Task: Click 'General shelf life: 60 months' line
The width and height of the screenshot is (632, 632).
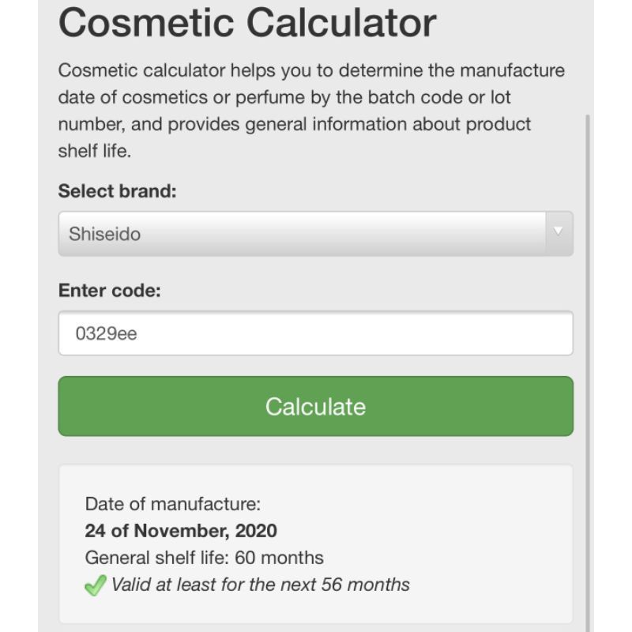Action: 204,558
